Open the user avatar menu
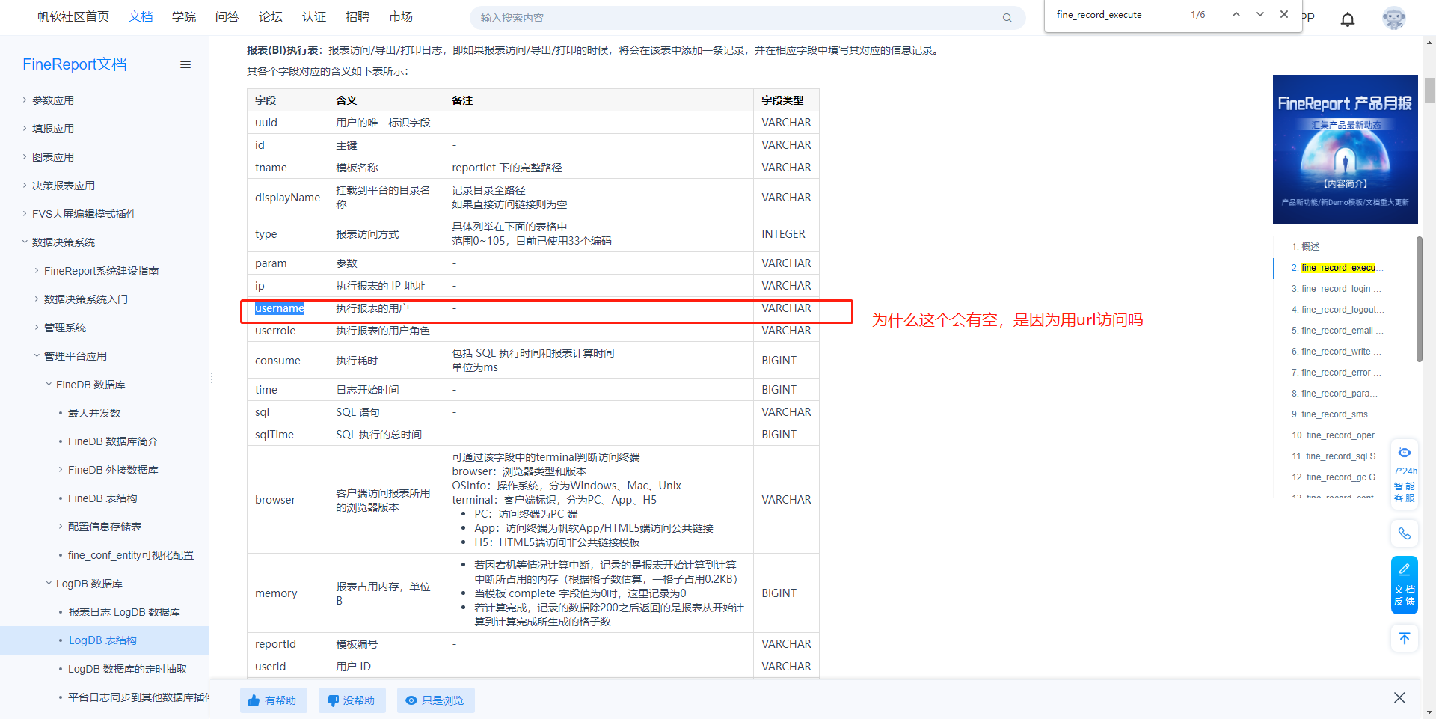Viewport: 1436px width, 719px height. tap(1393, 18)
